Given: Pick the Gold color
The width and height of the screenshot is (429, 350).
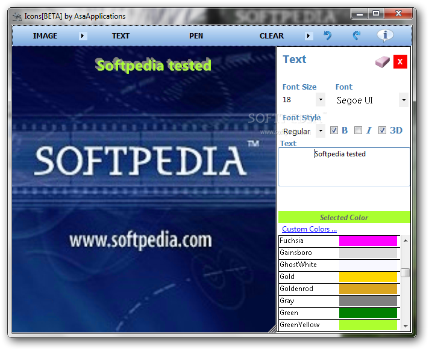Looking at the screenshot, I should (x=339, y=277).
